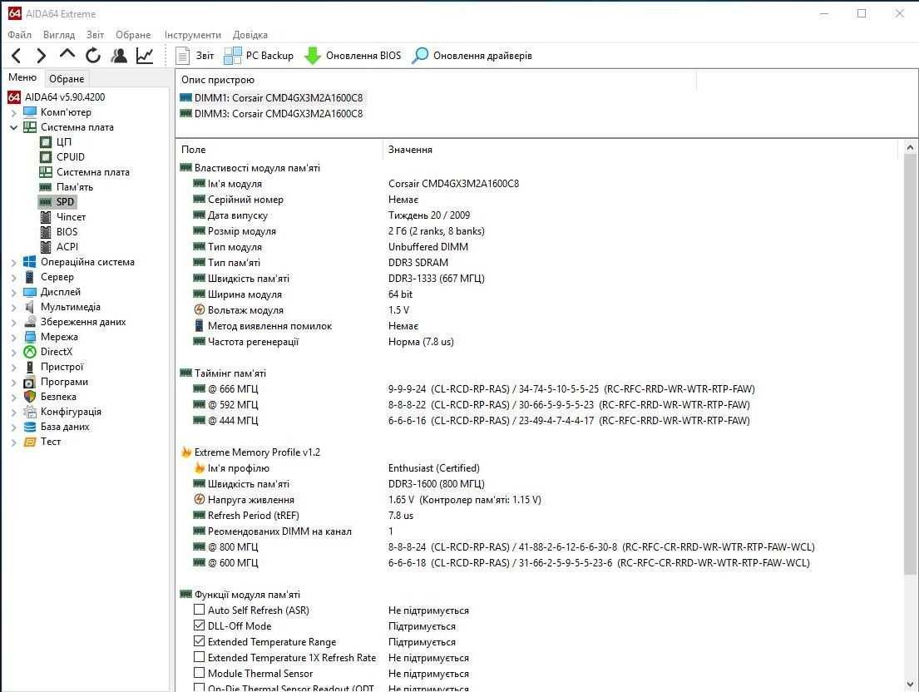Switch to the Обране sidebar tab
Image resolution: width=919 pixels, height=692 pixels.
click(x=67, y=78)
